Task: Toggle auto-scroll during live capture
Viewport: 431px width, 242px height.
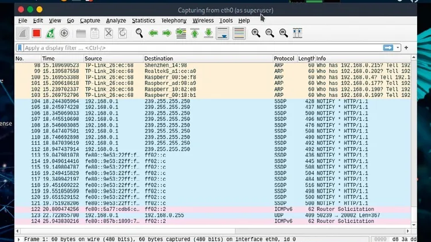Action: (222, 33)
